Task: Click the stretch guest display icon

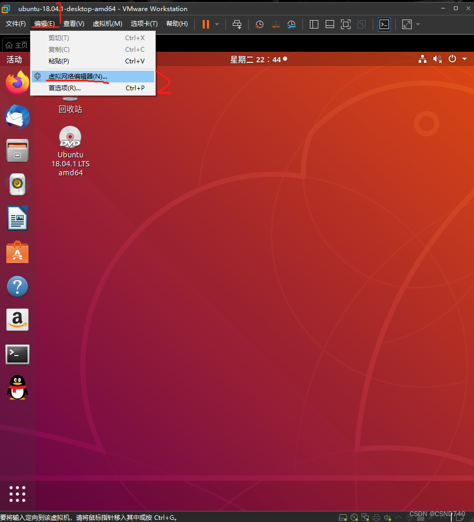Action: click(407, 24)
